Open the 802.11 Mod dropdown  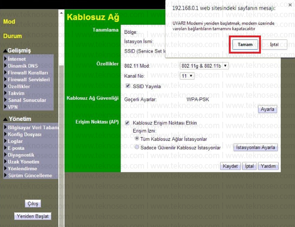[204, 66]
